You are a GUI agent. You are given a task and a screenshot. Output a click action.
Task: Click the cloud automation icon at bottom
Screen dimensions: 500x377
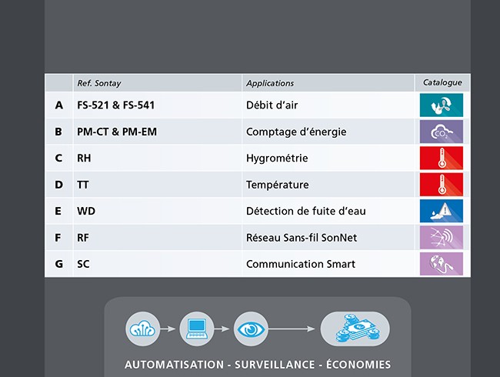[x=142, y=329]
